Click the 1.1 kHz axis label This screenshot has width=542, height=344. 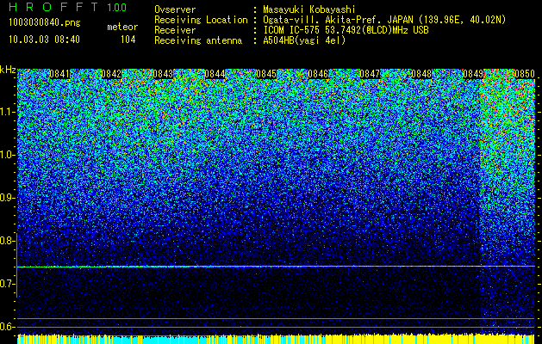[x=7, y=112]
